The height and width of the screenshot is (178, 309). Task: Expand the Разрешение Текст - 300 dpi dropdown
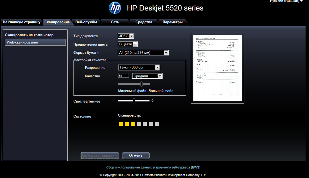tap(139, 68)
